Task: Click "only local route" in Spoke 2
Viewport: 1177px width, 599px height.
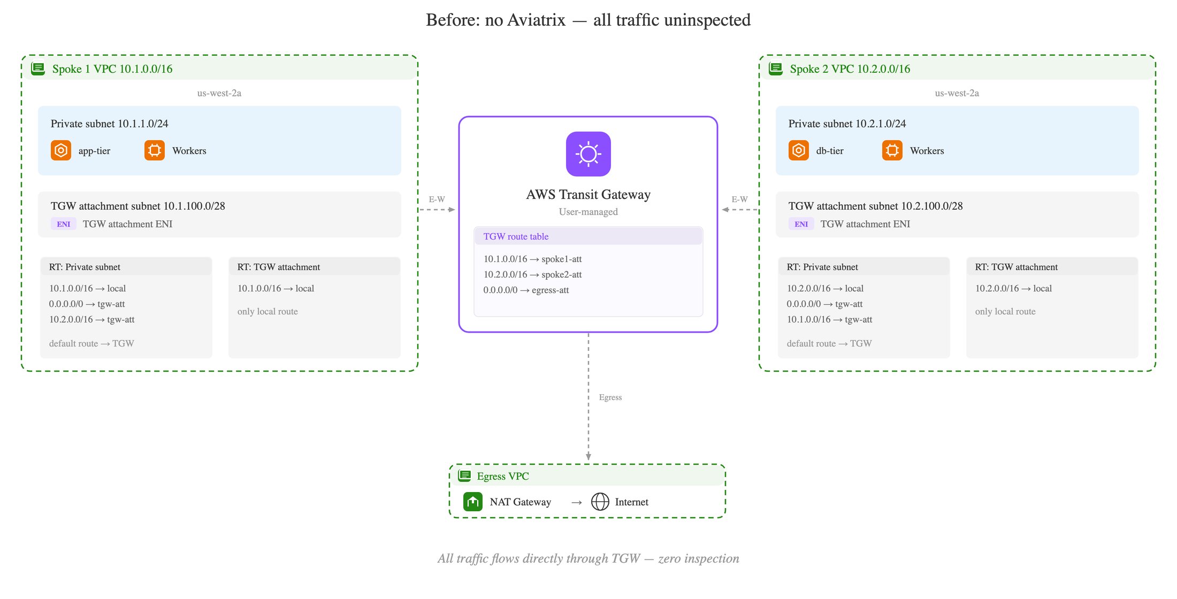Action: [x=1005, y=311]
